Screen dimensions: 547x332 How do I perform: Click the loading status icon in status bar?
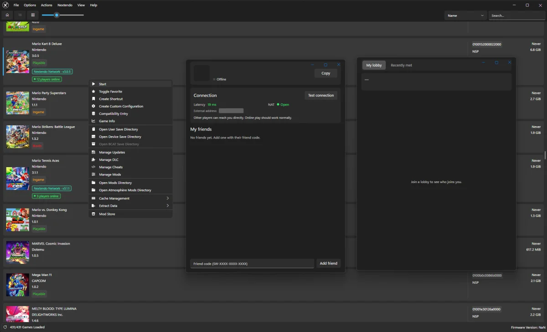pos(5,327)
